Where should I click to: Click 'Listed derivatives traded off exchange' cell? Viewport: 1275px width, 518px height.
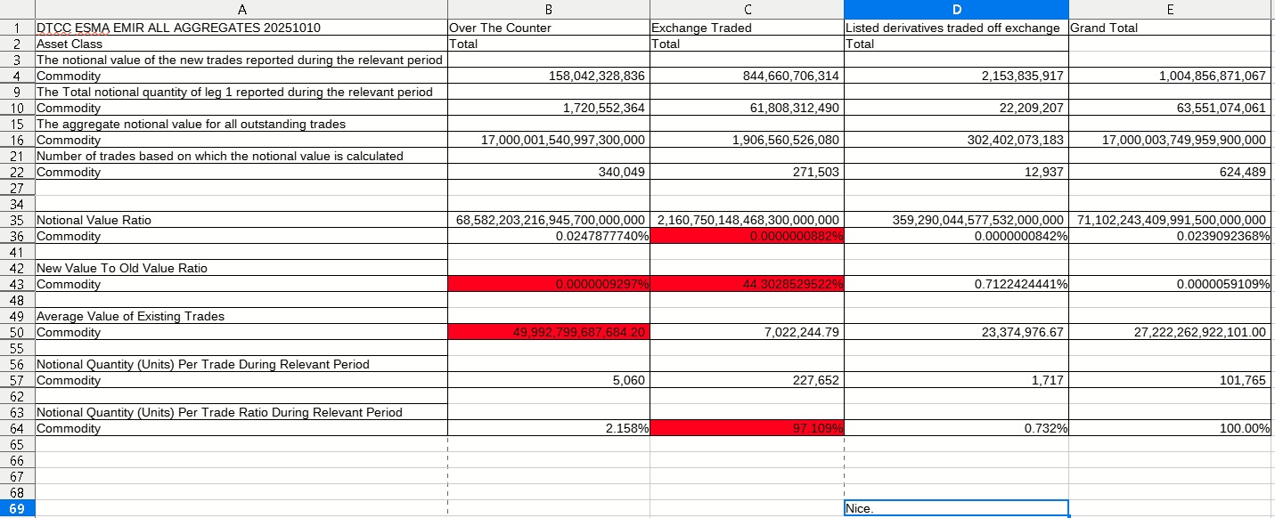point(956,28)
